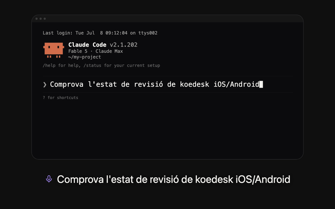Click the terminal text cursor block
Image resolution: width=335 pixels, height=209 pixels.
[261, 84]
